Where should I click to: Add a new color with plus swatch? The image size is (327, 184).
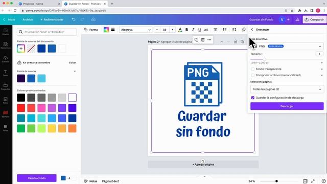click(21, 49)
